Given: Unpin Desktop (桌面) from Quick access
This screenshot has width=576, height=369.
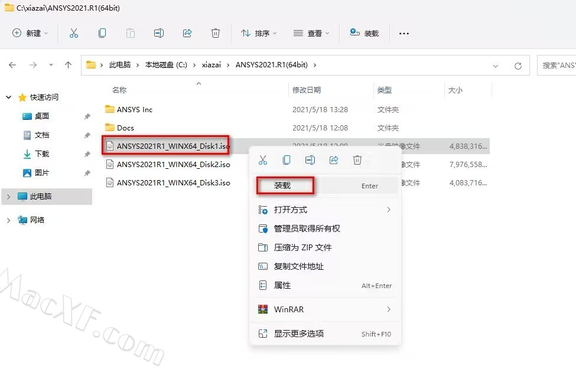Looking at the screenshot, I should pyautogui.click(x=87, y=116).
